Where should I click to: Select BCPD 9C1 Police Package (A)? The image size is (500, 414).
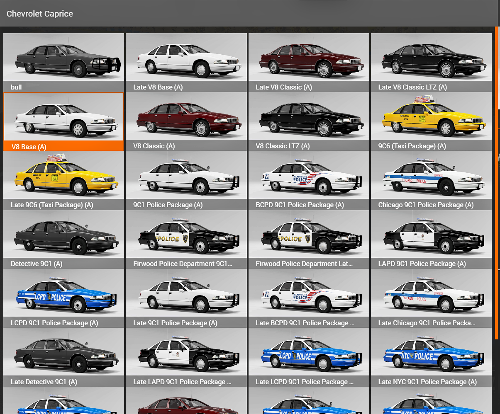pyautogui.click(x=309, y=181)
